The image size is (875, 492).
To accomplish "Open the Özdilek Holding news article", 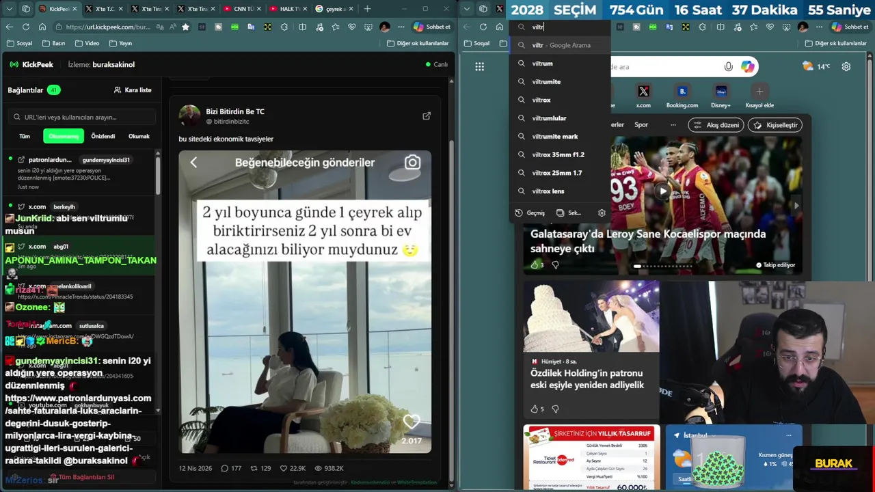I will click(587, 379).
